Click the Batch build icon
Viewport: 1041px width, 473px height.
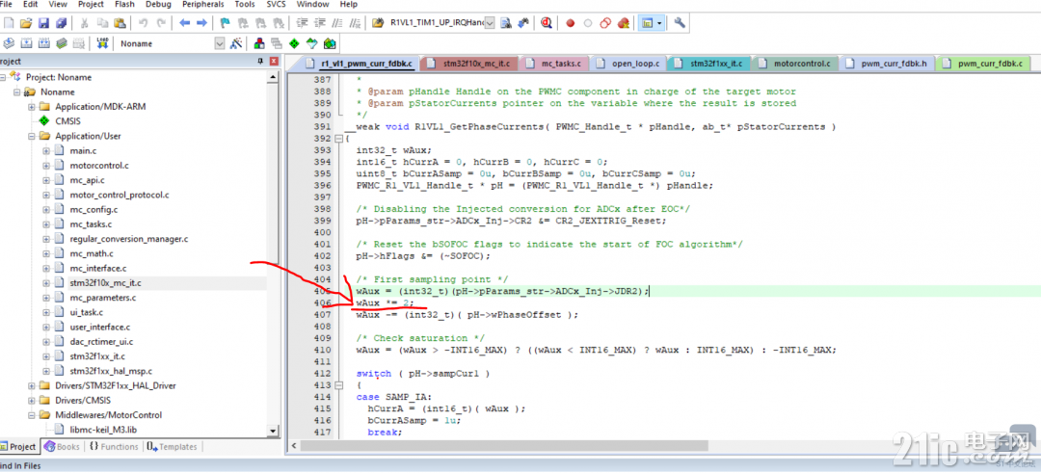point(61,43)
